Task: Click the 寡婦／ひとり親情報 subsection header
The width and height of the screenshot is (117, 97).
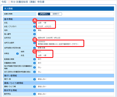Action: (58, 83)
